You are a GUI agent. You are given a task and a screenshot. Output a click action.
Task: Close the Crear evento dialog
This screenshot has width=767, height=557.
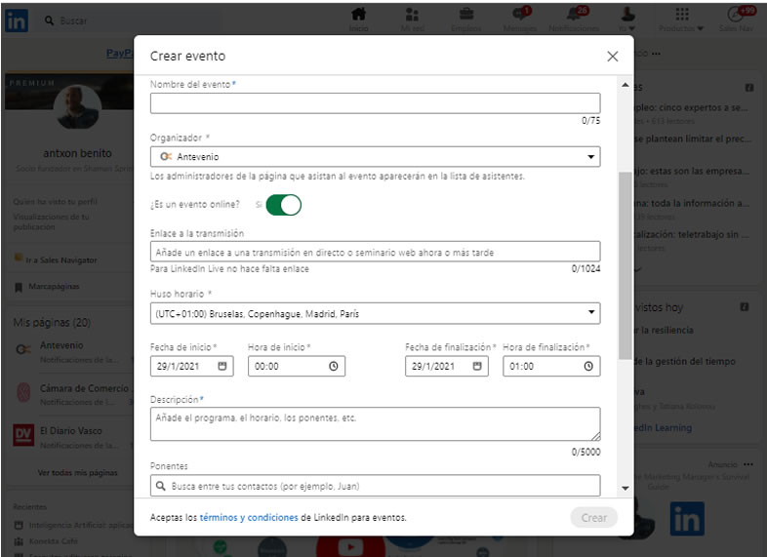click(x=613, y=57)
